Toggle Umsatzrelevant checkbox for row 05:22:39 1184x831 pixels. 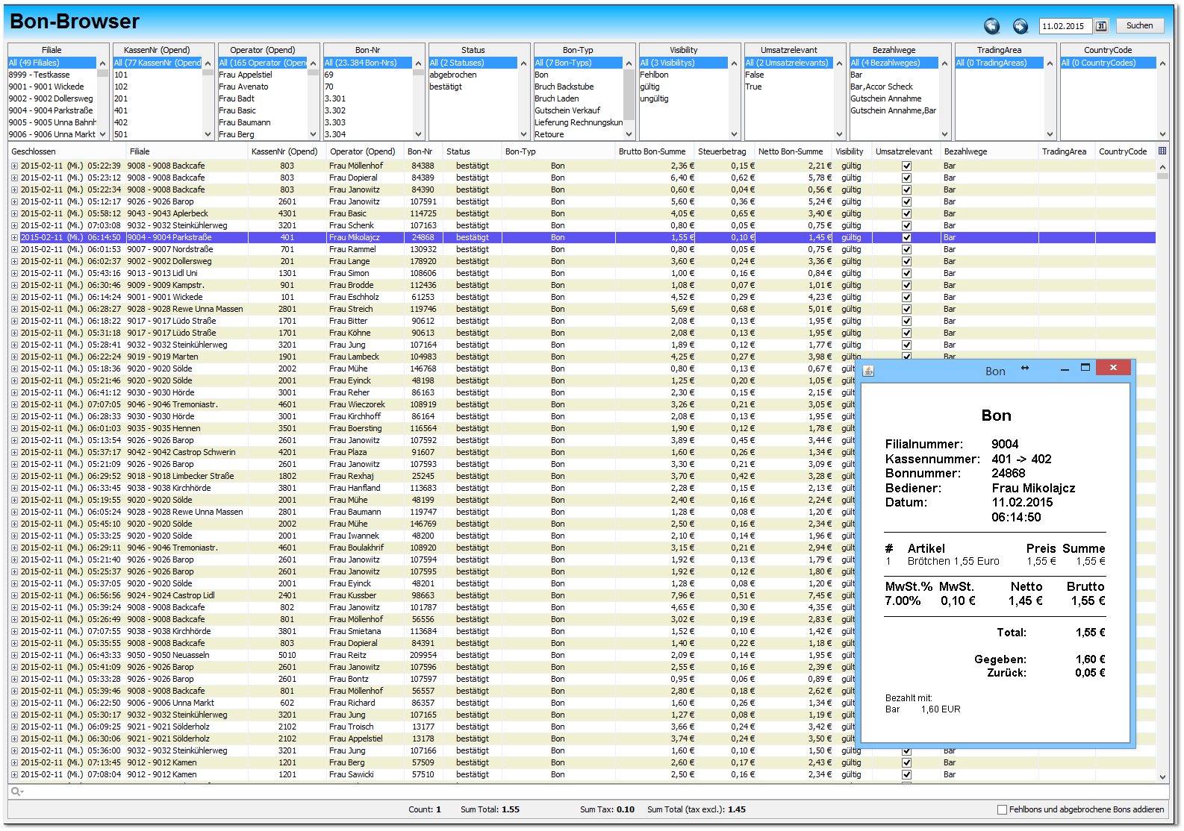pos(906,166)
